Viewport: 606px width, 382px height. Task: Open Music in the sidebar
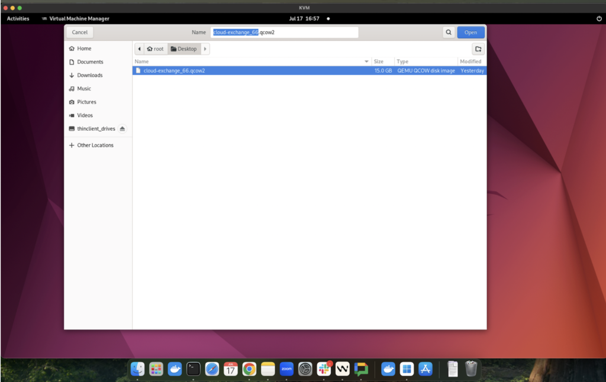pyautogui.click(x=98, y=89)
